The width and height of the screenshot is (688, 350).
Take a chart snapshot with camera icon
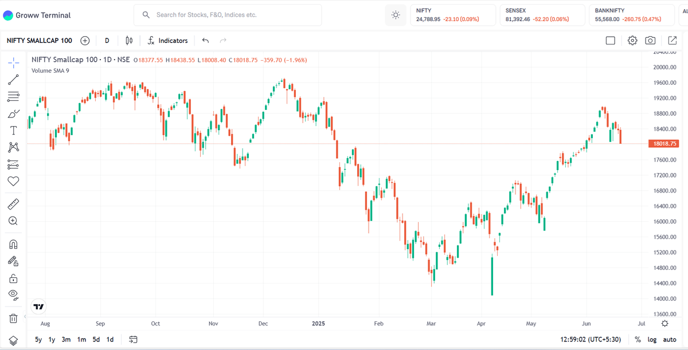coord(650,41)
